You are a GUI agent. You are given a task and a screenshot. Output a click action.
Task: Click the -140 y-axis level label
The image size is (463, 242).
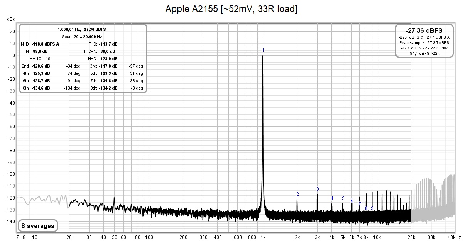pyautogui.click(x=10, y=221)
